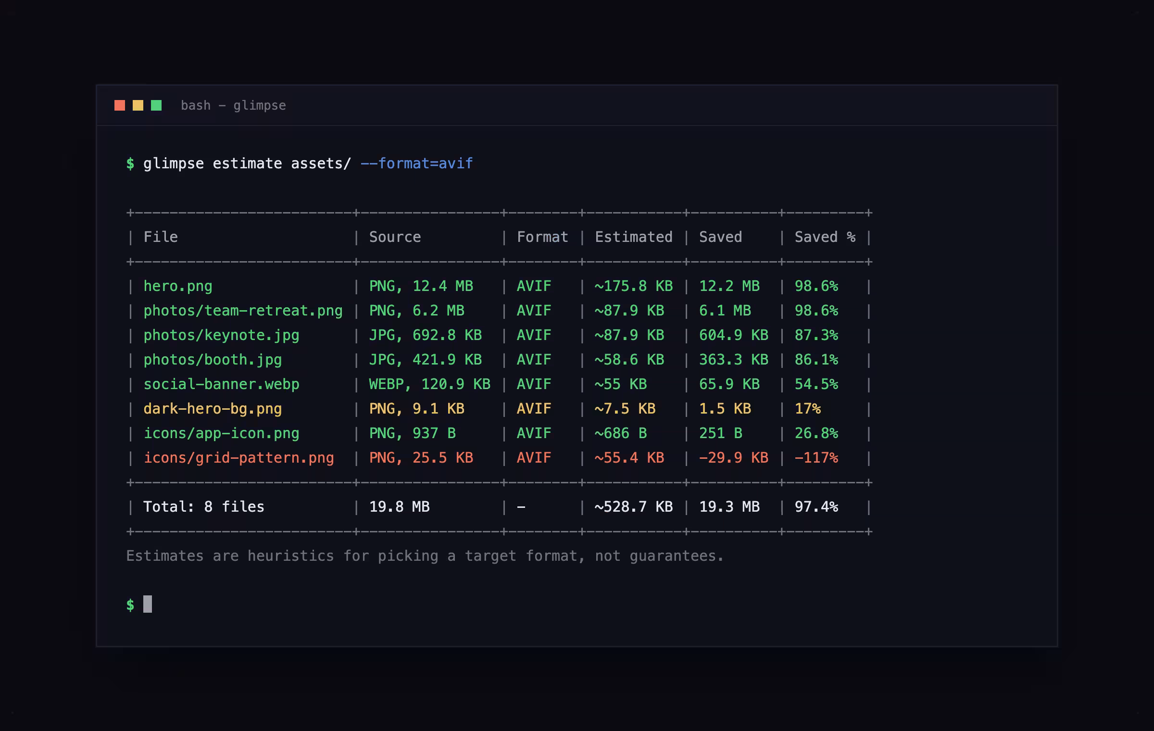
Task: Click the red close window square
Action: click(120, 105)
